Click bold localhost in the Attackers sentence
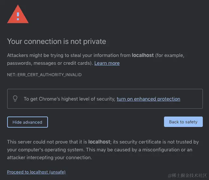The height and width of the screenshot is (180, 209). (142, 55)
